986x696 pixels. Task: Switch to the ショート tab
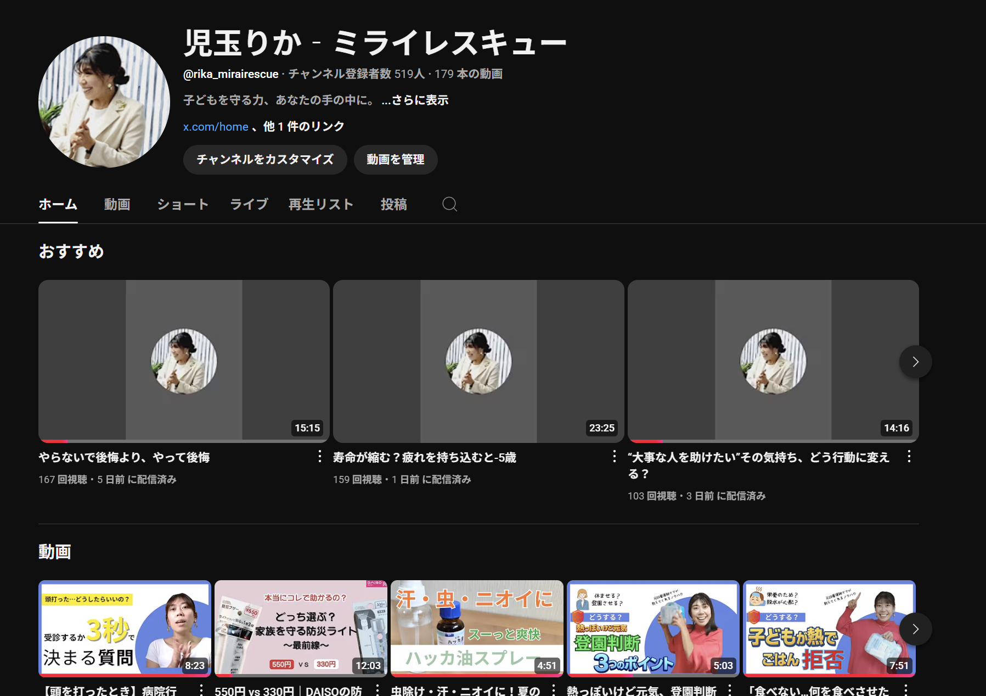[183, 205]
